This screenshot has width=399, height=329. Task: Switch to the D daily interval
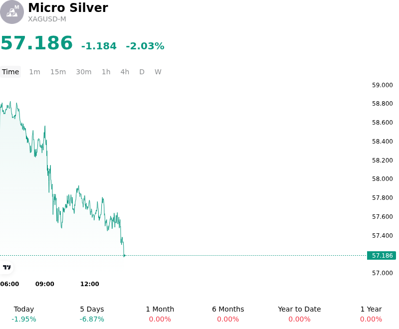pyautogui.click(x=142, y=72)
